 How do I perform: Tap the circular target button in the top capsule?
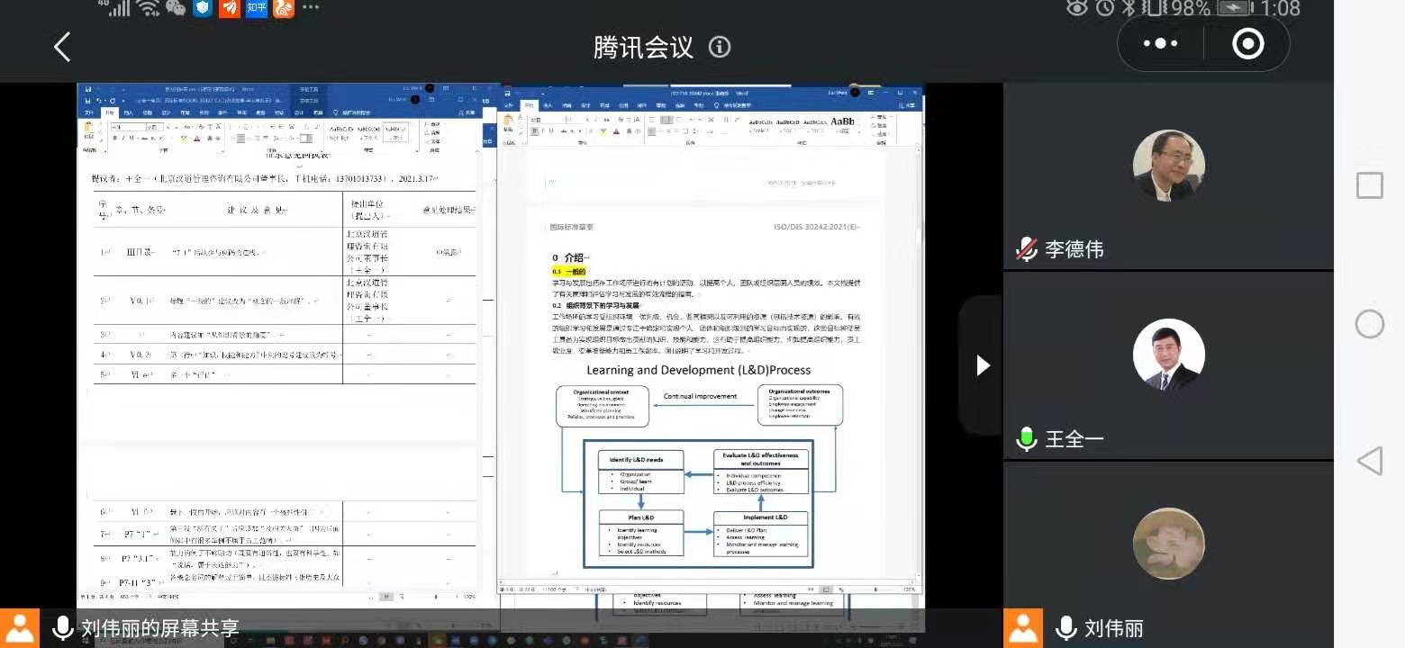pyautogui.click(x=1247, y=43)
